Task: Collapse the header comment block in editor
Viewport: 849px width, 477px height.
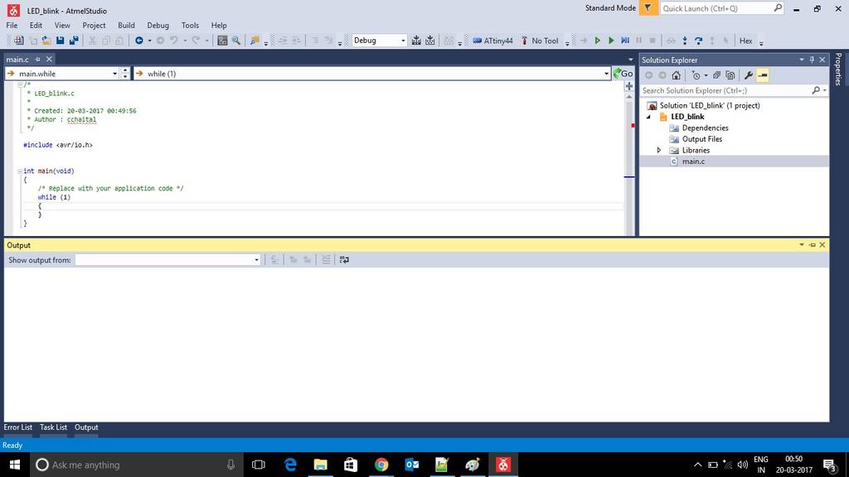Action: [20, 85]
